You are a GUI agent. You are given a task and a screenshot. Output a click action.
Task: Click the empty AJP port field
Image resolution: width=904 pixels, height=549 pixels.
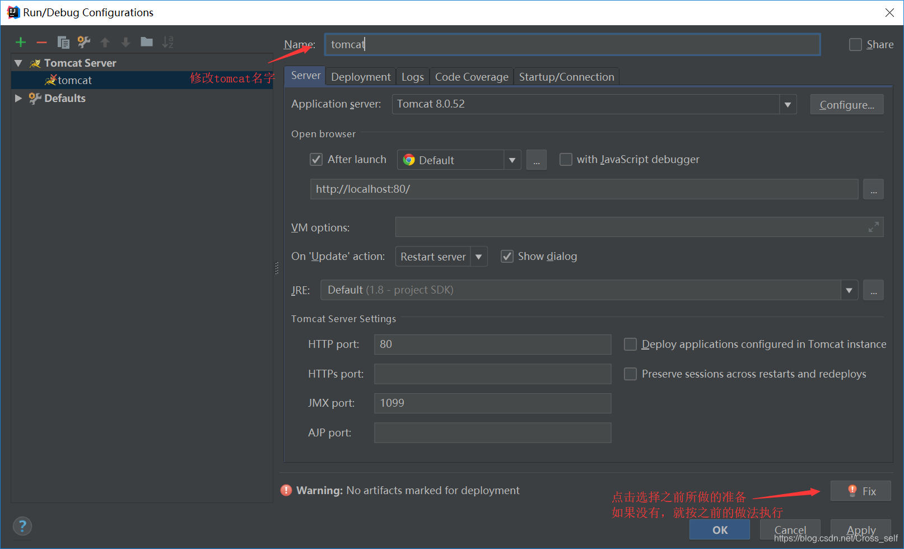[492, 432]
